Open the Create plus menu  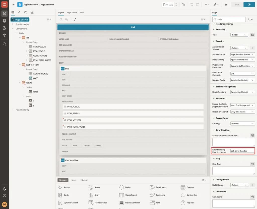tap(207, 5)
